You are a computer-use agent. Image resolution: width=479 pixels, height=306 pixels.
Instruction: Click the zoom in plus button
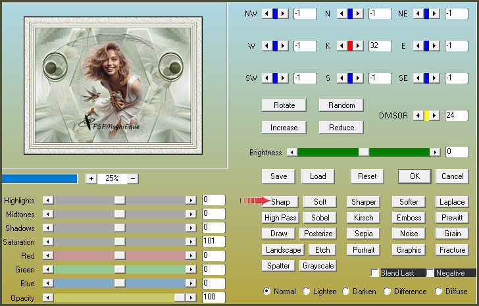(x=91, y=178)
